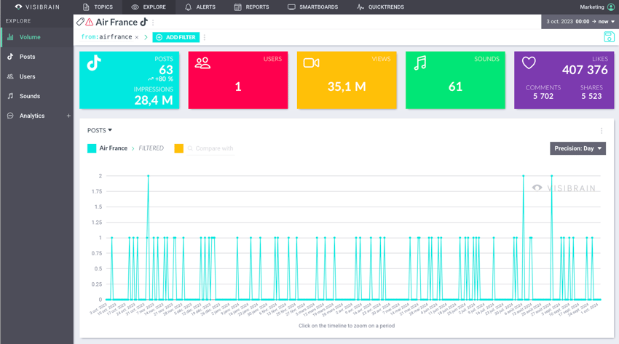Click the red warning triangle icon
The height and width of the screenshot is (344, 619).
[90, 22]
